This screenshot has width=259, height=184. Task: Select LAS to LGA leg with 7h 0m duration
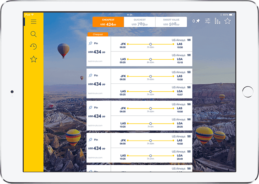click(151, 123)
